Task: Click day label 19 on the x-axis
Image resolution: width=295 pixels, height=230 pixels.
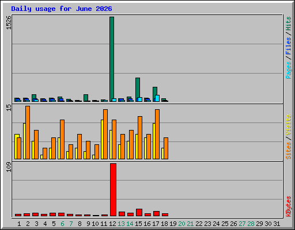Action: [x=173, y=224]
